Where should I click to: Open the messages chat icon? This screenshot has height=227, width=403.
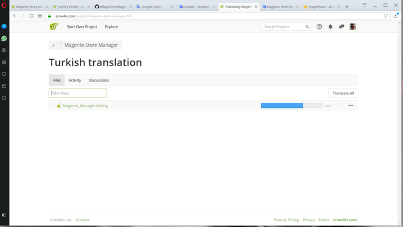(x=341, y=26)
